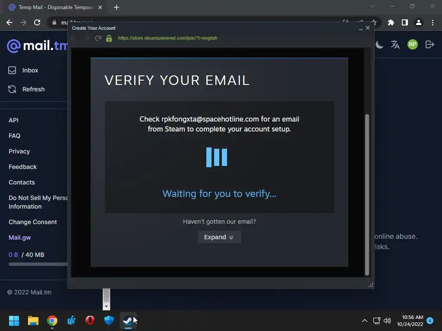The image size is (442, 331).
Task: Open the Inbox in mail.tm sidebar
Action: tap(30, 70)
